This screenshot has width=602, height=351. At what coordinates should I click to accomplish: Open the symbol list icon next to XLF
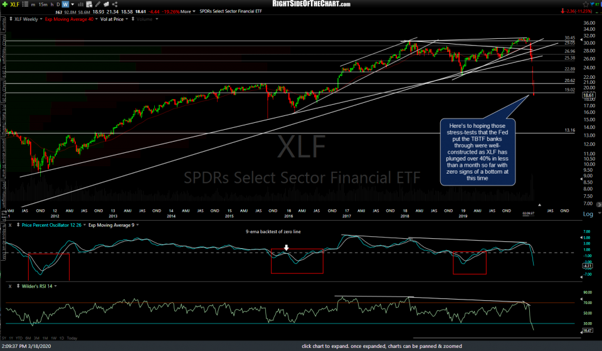click(25, 4)
